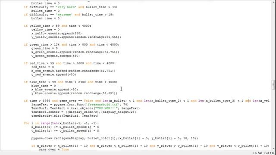Click 'len(x_bullet_type_2)' in the long if line
Viewport: 276px width, 155px height.
click(163, 101)
